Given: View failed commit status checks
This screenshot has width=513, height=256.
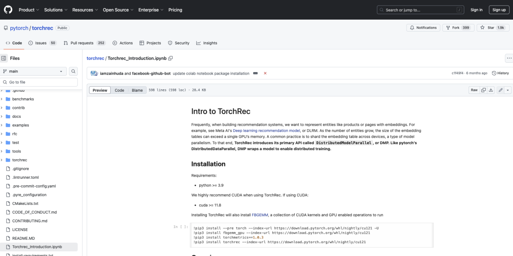Looking at the screenshot, I should tap(265, 73).
